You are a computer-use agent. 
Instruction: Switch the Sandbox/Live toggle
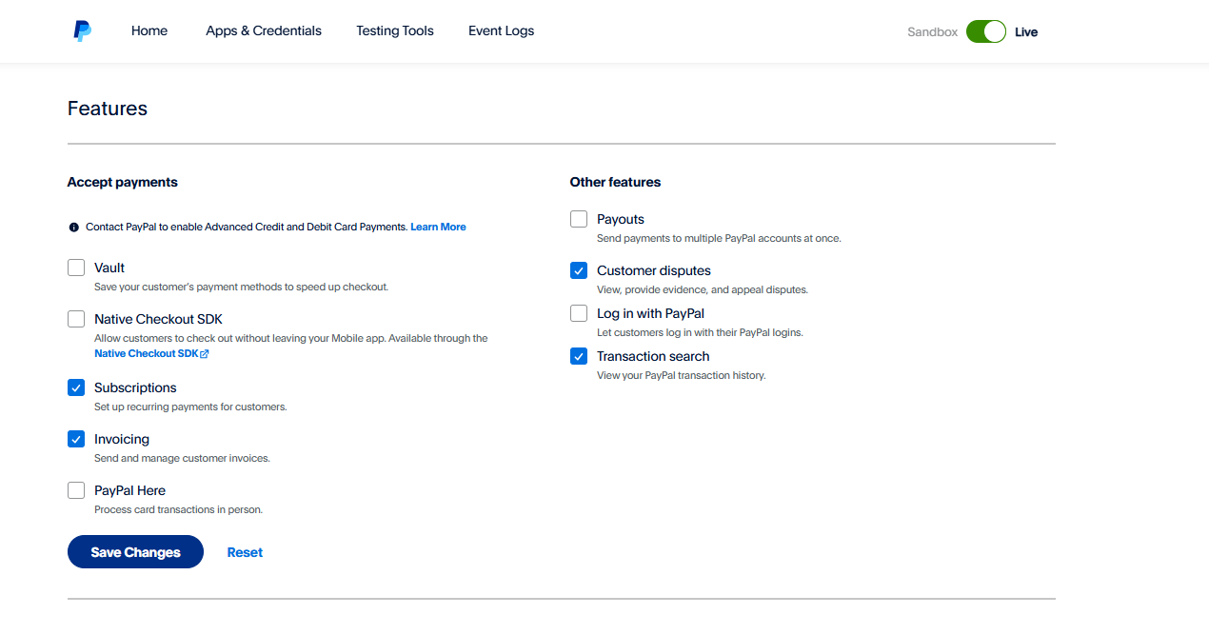[x=986, y=31]
